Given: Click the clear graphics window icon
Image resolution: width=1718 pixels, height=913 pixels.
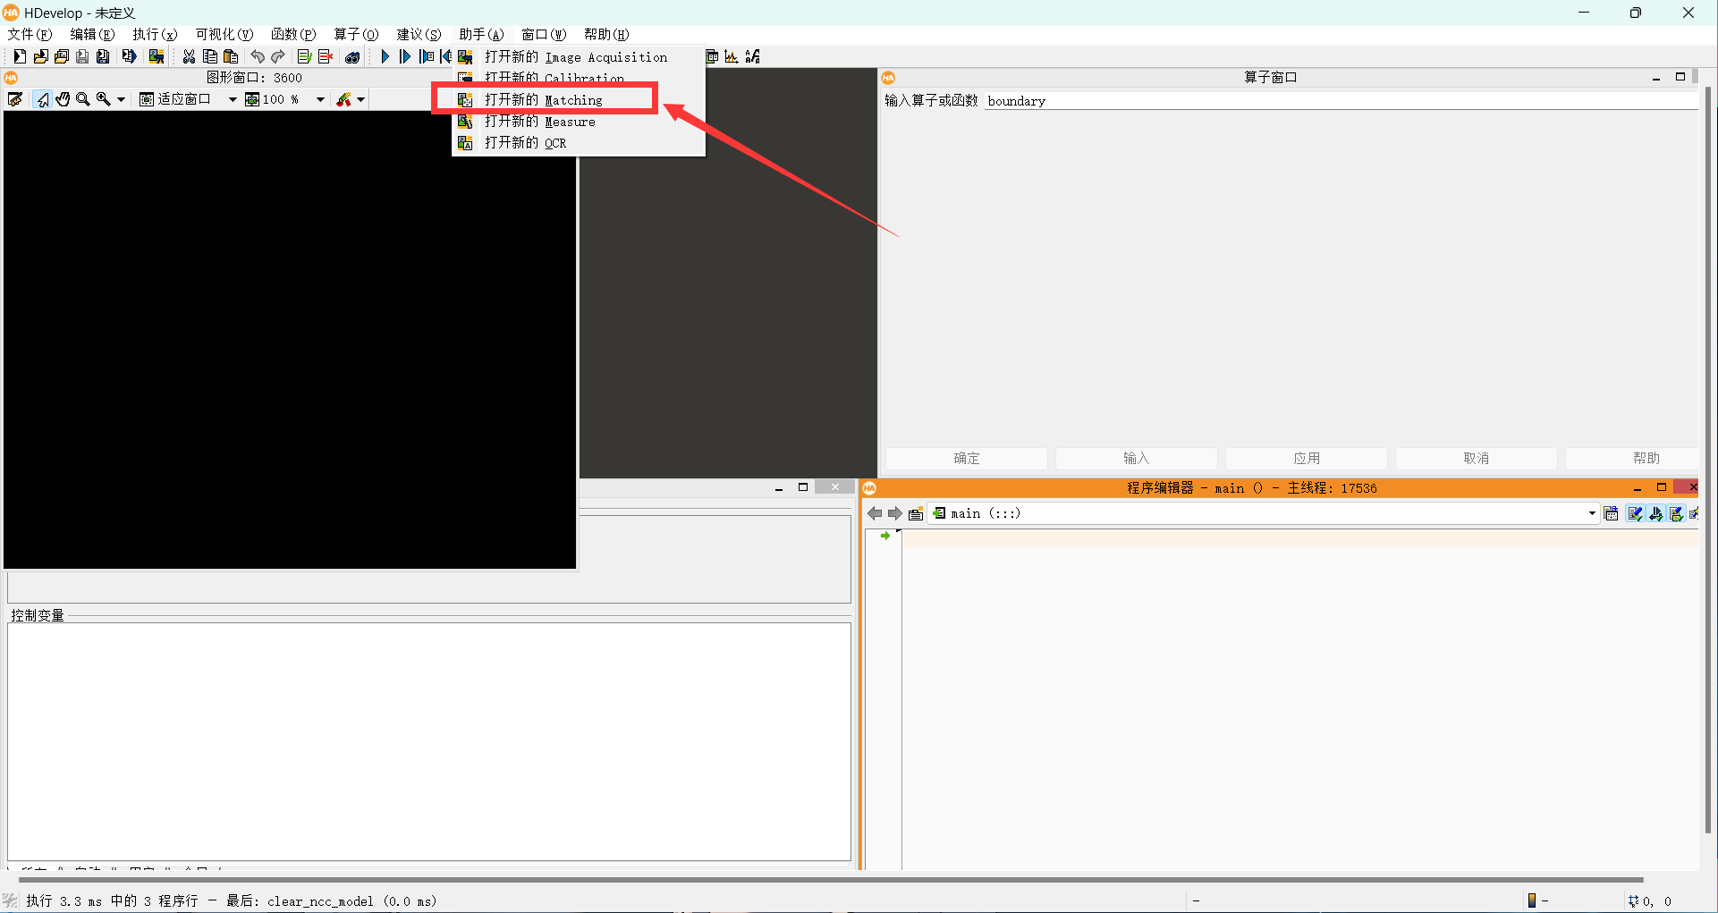Looking at the screenshot, I should 15,99.
